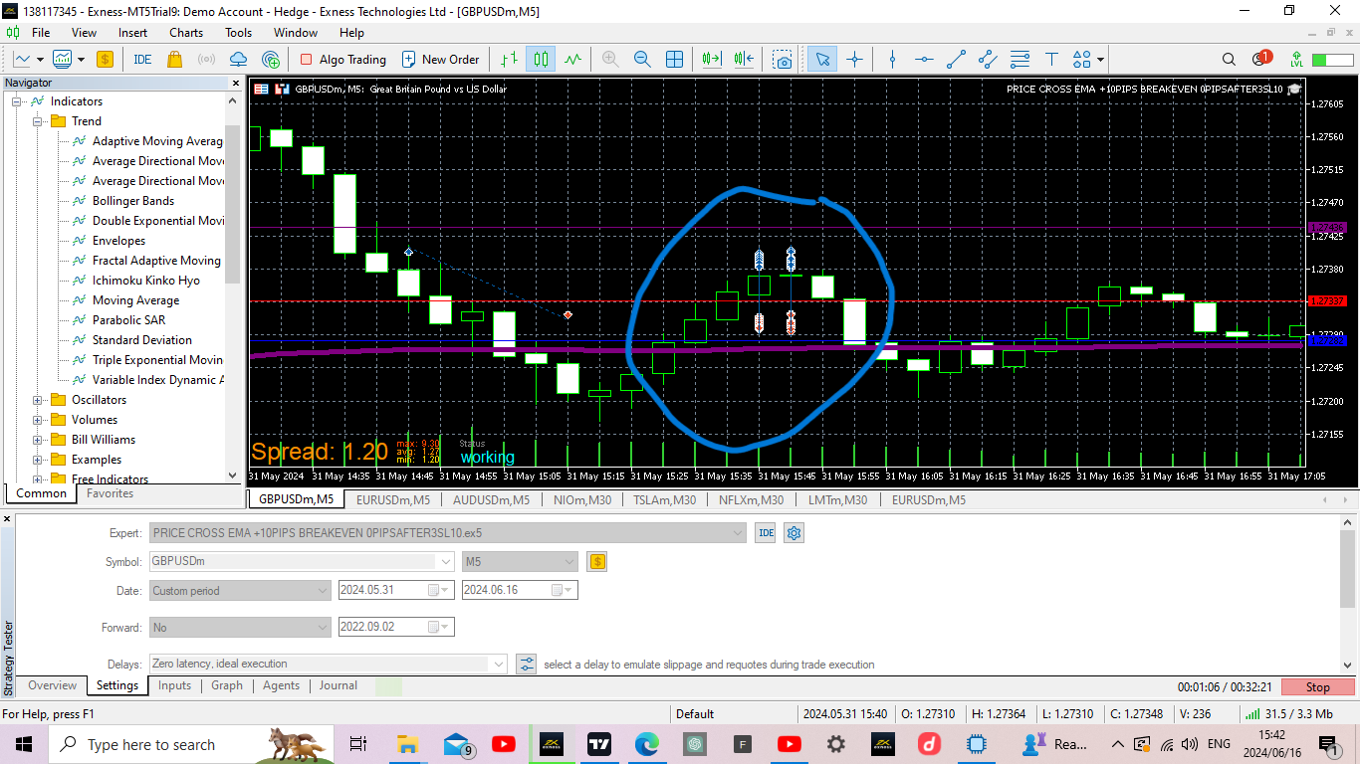
Task: Open IDE button beside Expert field
Action: point(765,533)
